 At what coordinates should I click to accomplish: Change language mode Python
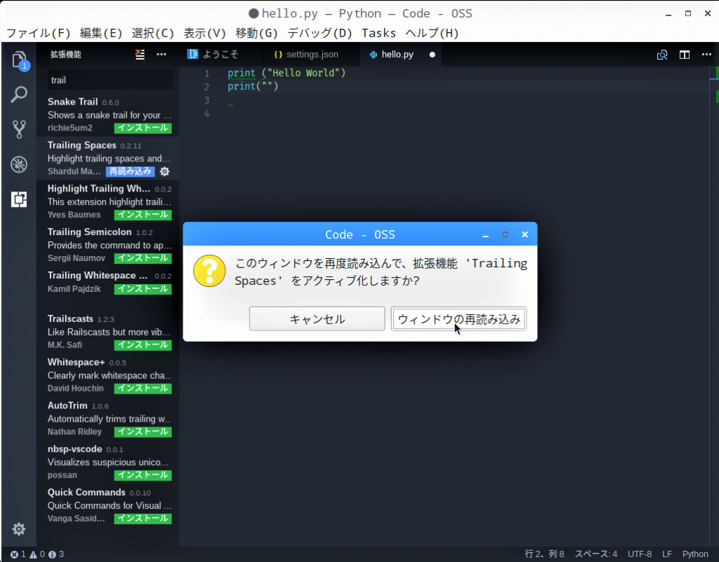pyautogui.click(x=695, y=554)
